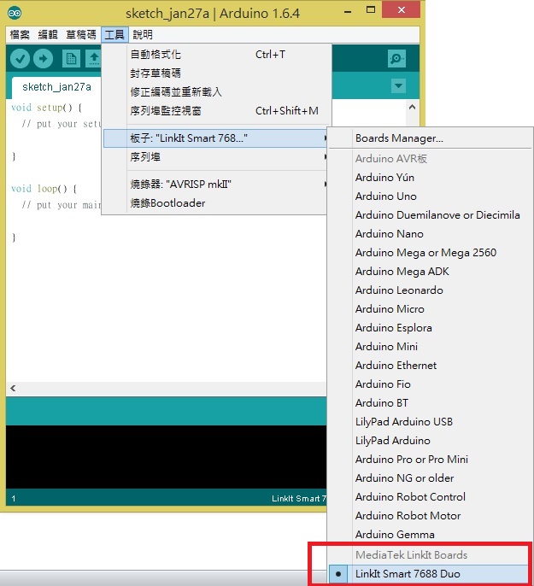Select Arduino Robot Motor board
534x586 pixels.
430,516
